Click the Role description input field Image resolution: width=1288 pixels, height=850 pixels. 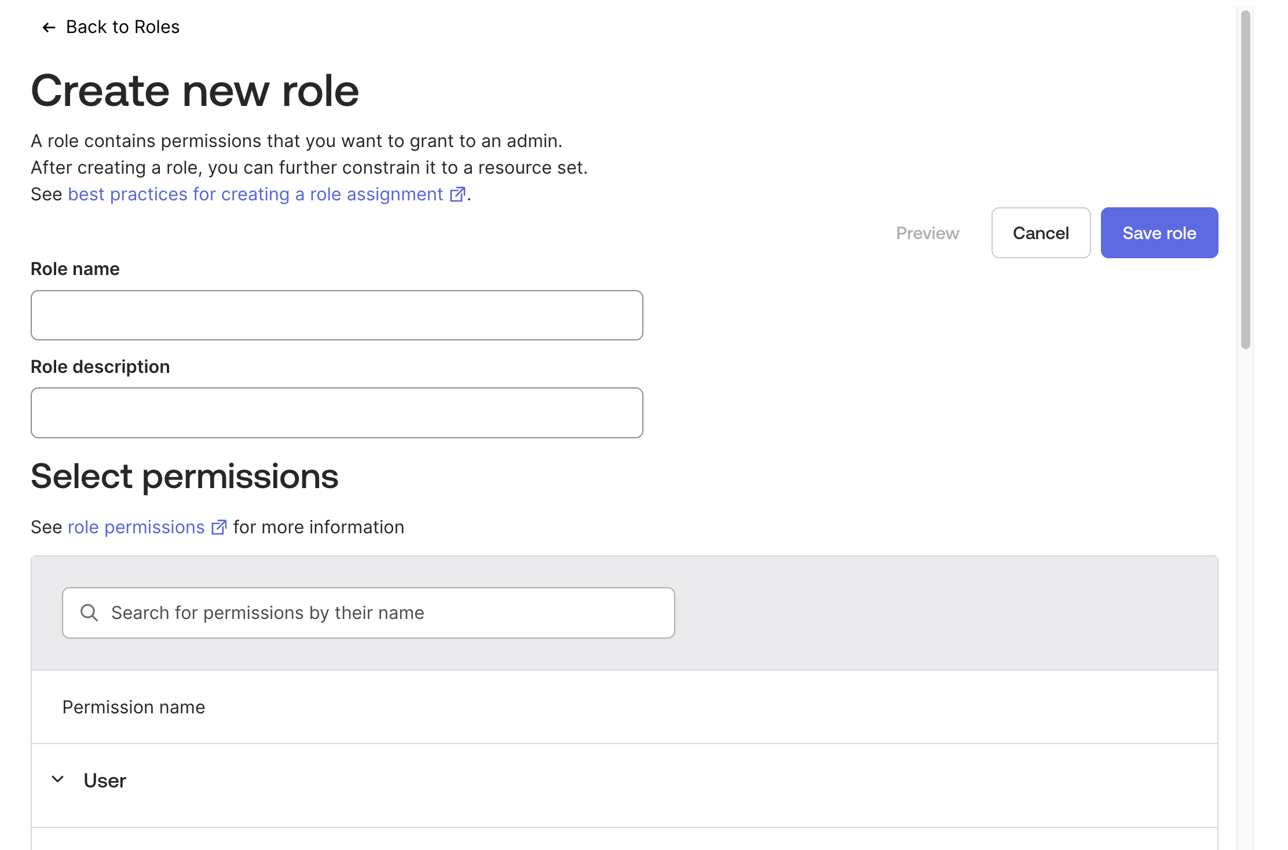pos(336,412)
